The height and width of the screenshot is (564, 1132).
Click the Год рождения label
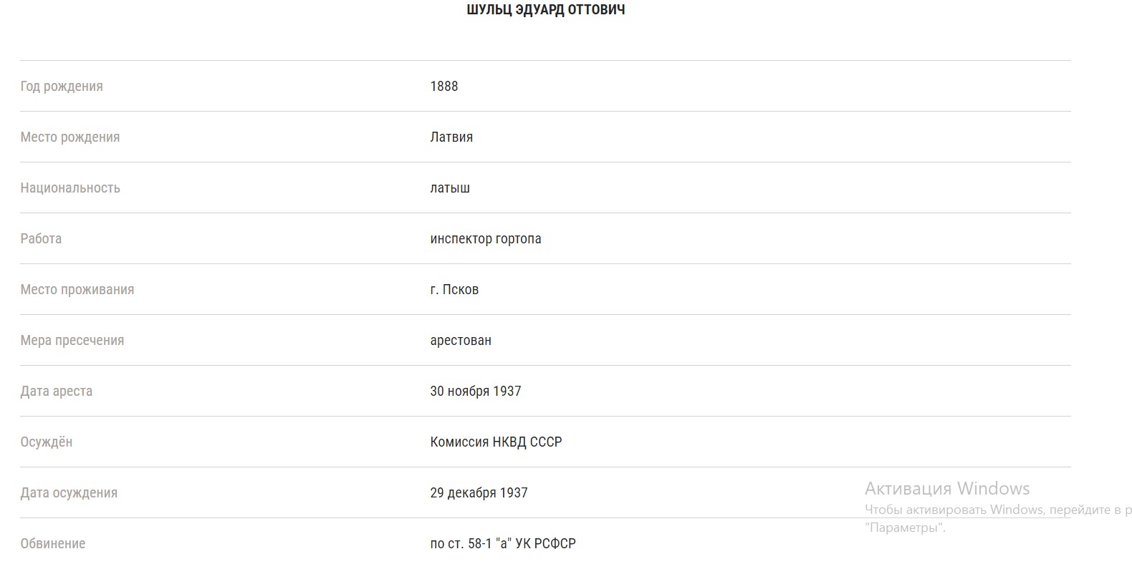click(x=62, y=87)
